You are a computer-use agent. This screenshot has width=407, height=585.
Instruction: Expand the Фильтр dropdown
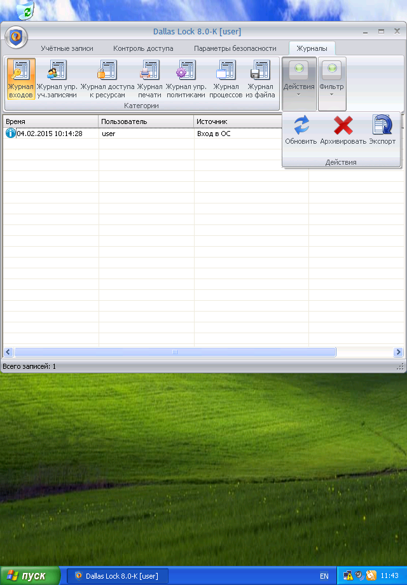click(x=332, y=83)
